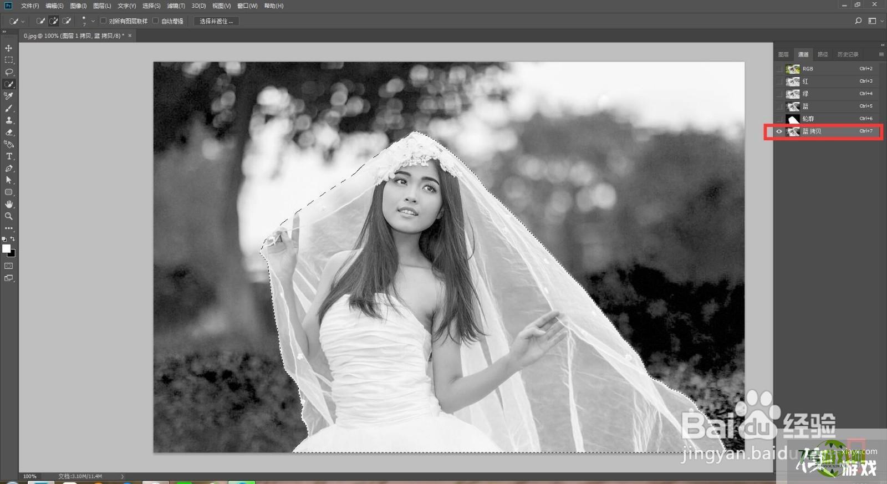Viewport: 887px width, 484px height.
Task: Click the 100% zoom level field
Action: (30, 476)
